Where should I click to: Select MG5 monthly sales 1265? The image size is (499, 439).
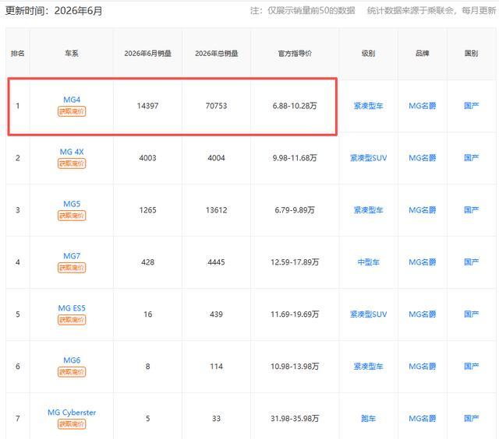(x=147, y=210)
